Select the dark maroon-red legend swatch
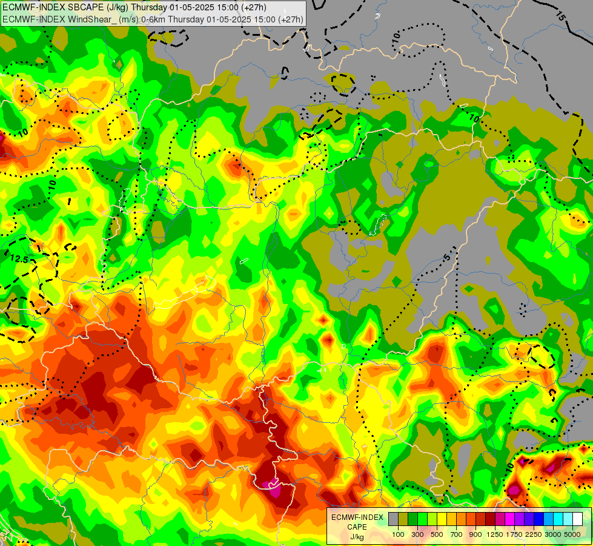 (x=490, y=519)
